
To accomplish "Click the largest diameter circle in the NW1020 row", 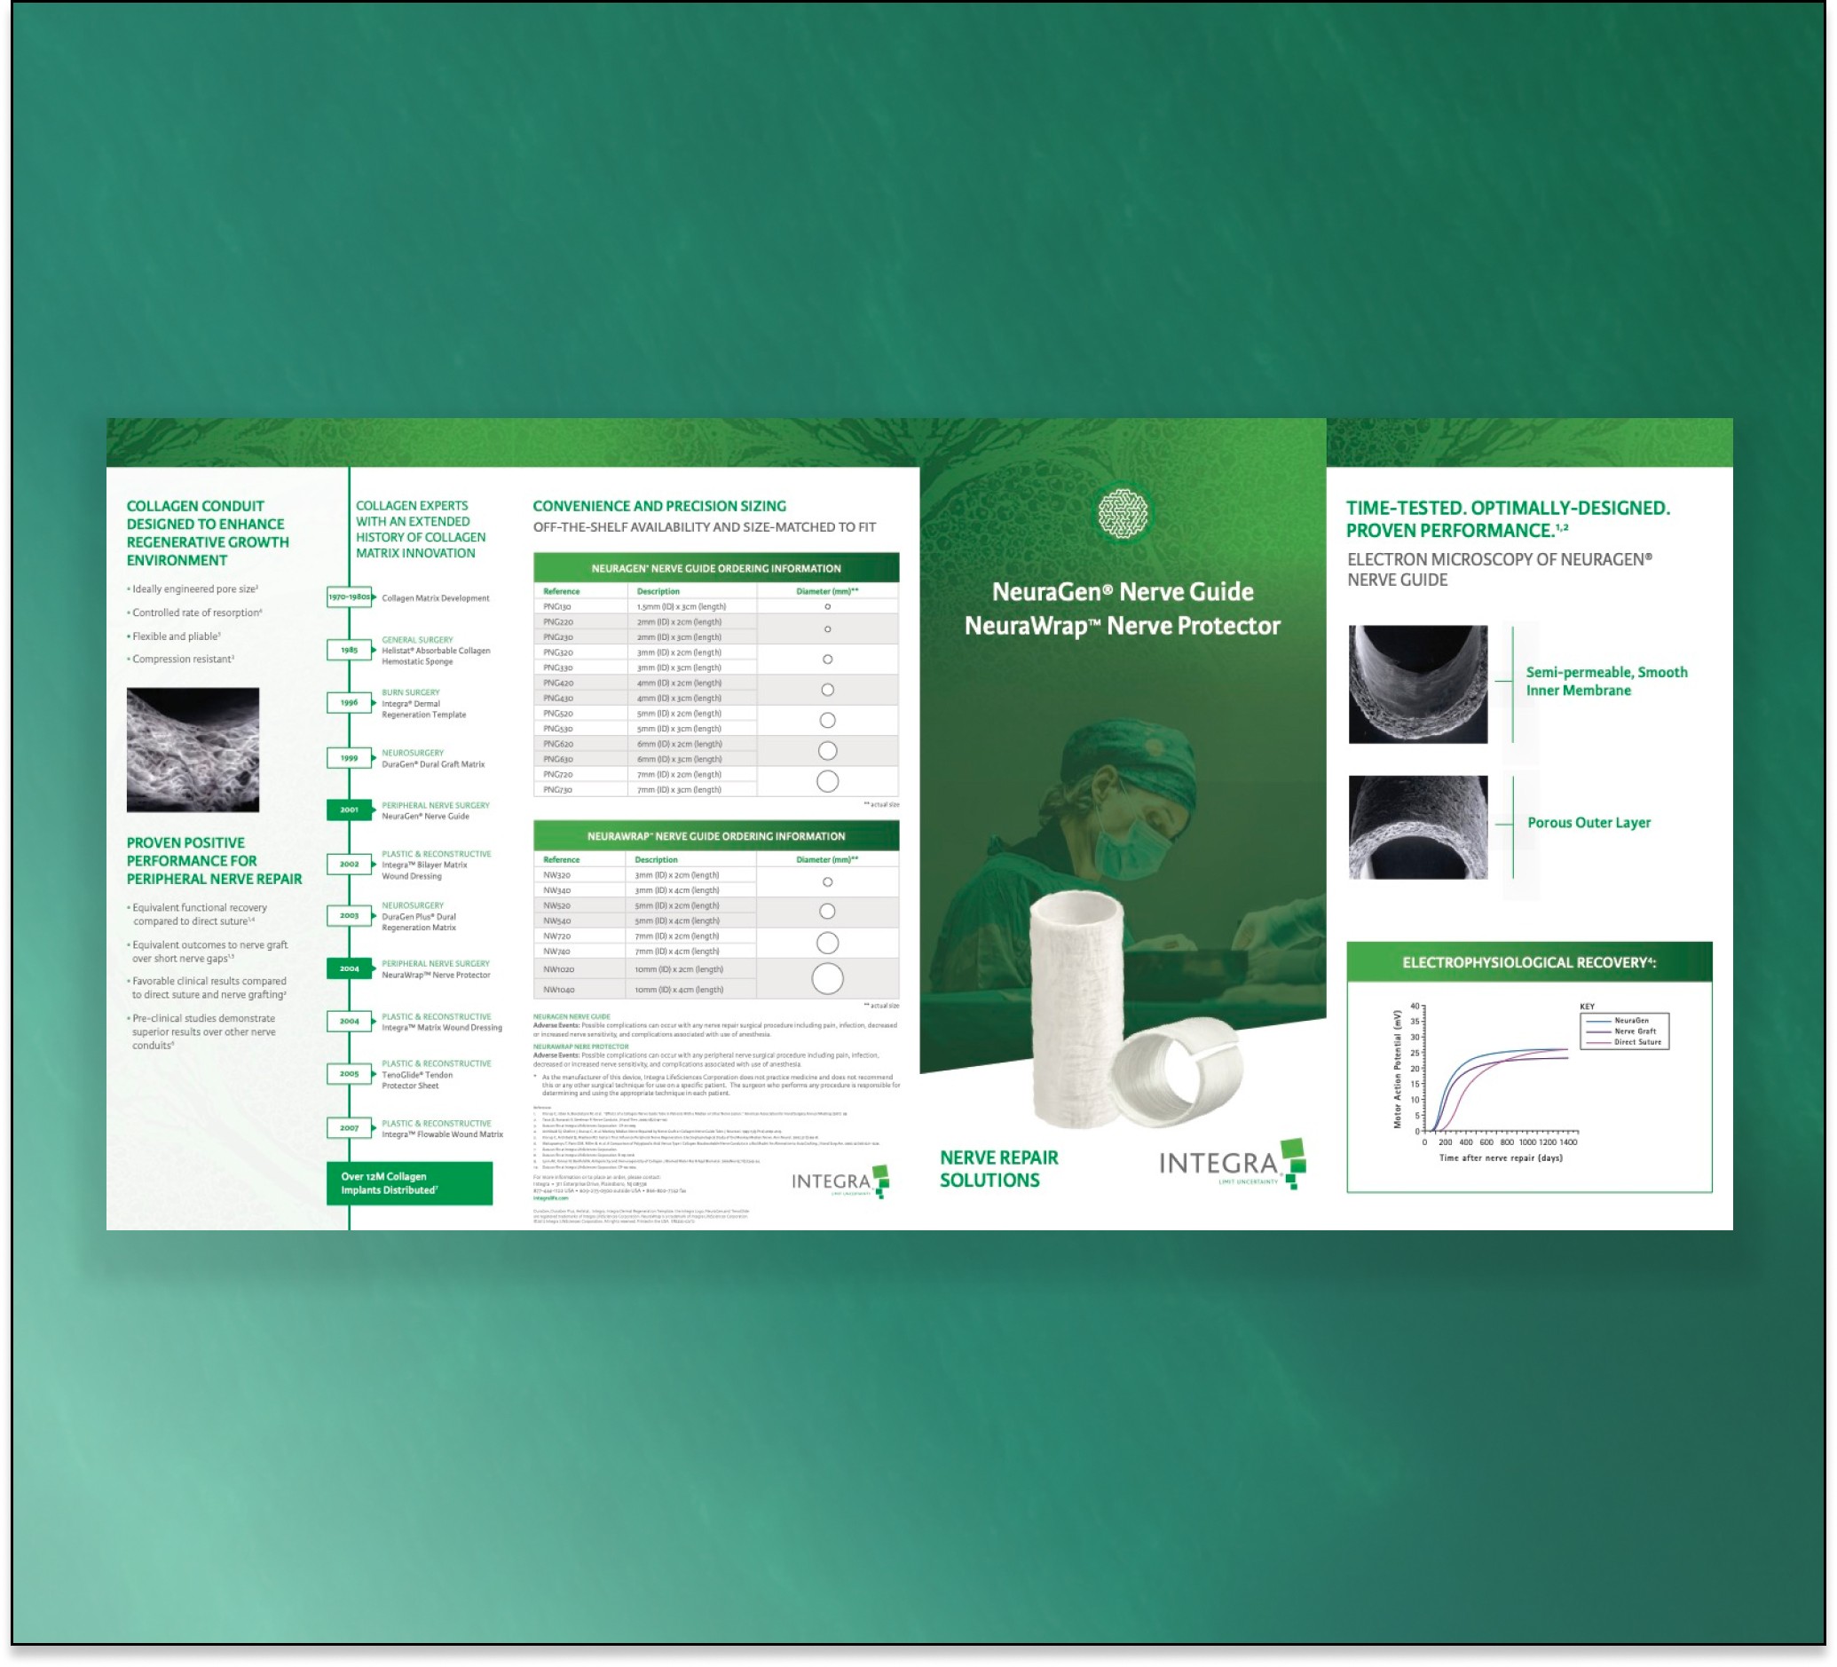I will pos(827,979).
